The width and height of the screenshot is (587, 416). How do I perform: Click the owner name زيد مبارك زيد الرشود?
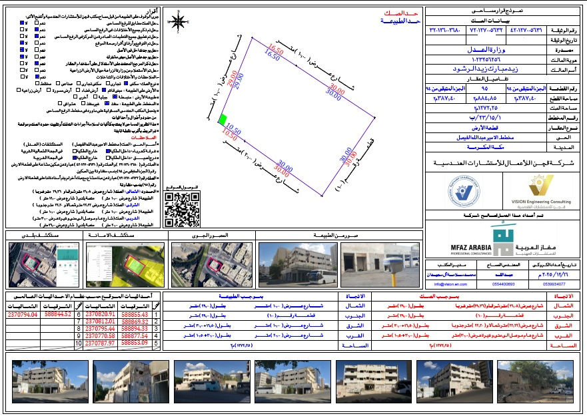(x=486, y=69)
